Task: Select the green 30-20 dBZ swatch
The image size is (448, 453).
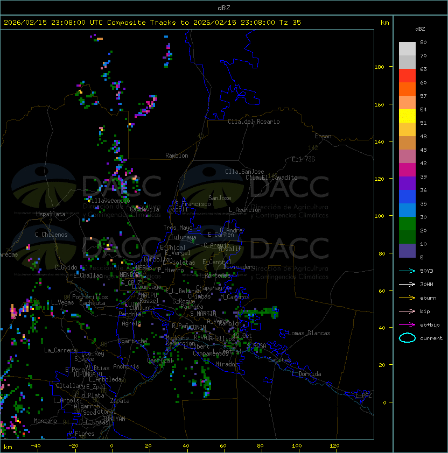Action: point(407,224)
